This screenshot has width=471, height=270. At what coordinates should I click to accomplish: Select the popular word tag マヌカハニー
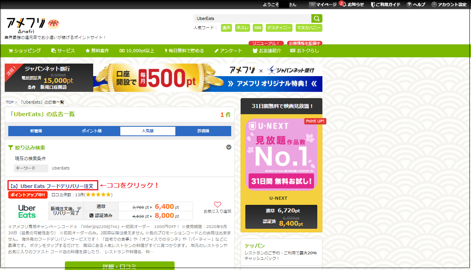[309, 28]
